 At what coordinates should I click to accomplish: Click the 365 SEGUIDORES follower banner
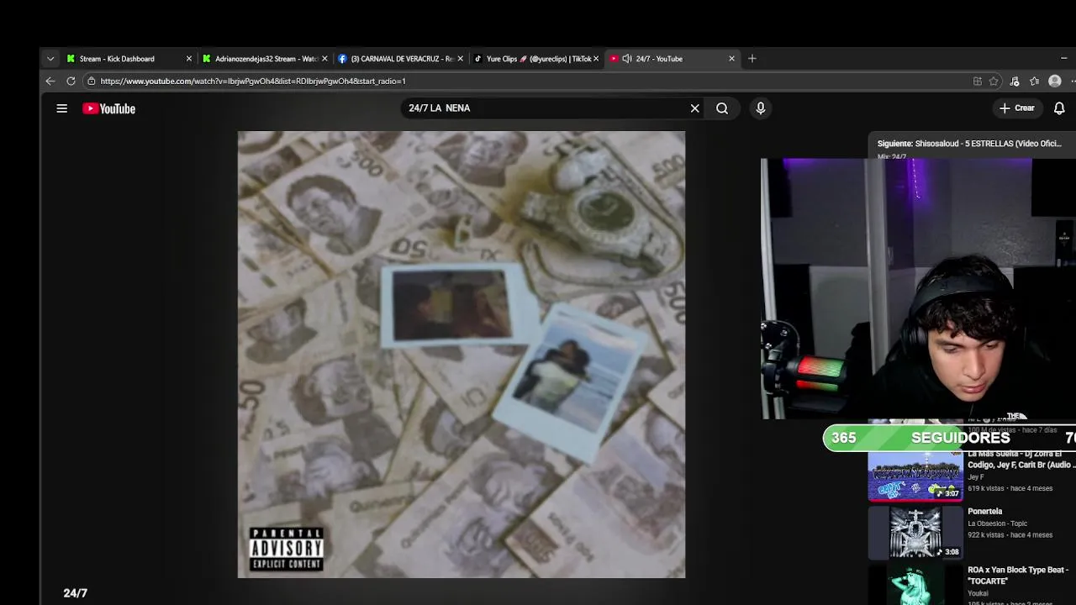tap(950, 438)
